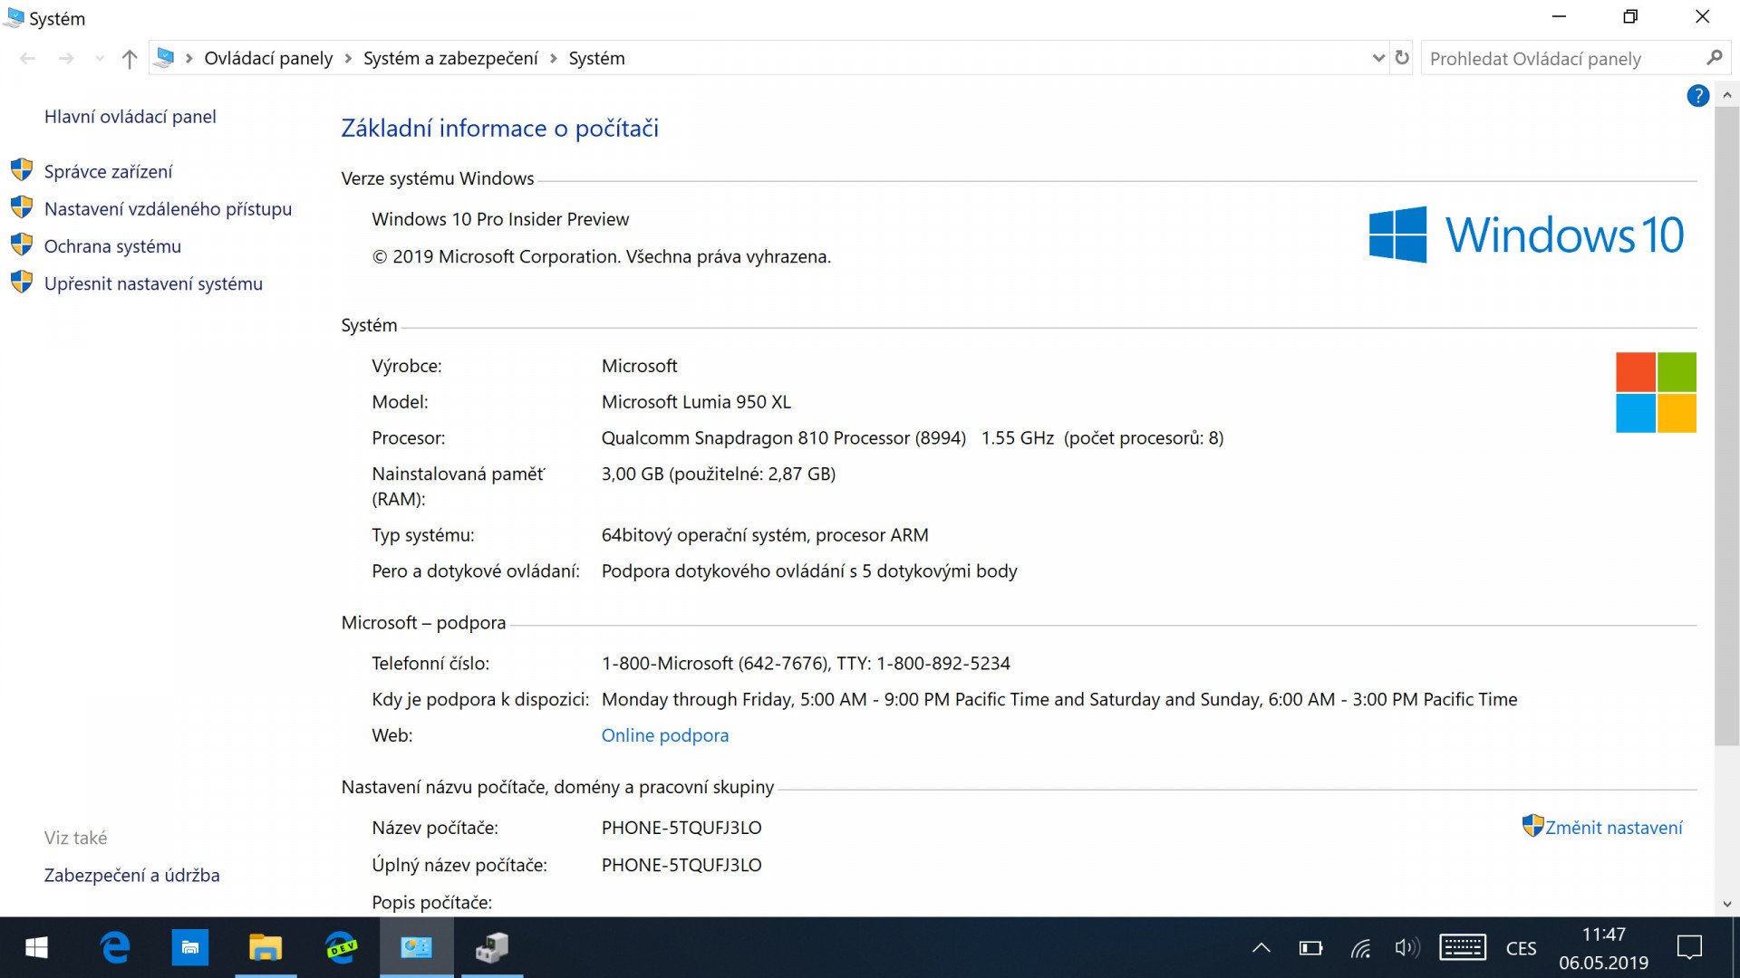Screen dimensions: 1740x978
Task: Click shield icon beside Upřesnit nastavení systému
Action: 22,282
